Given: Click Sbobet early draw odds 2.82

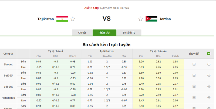Looking at the screenshot, I should 158,62.
